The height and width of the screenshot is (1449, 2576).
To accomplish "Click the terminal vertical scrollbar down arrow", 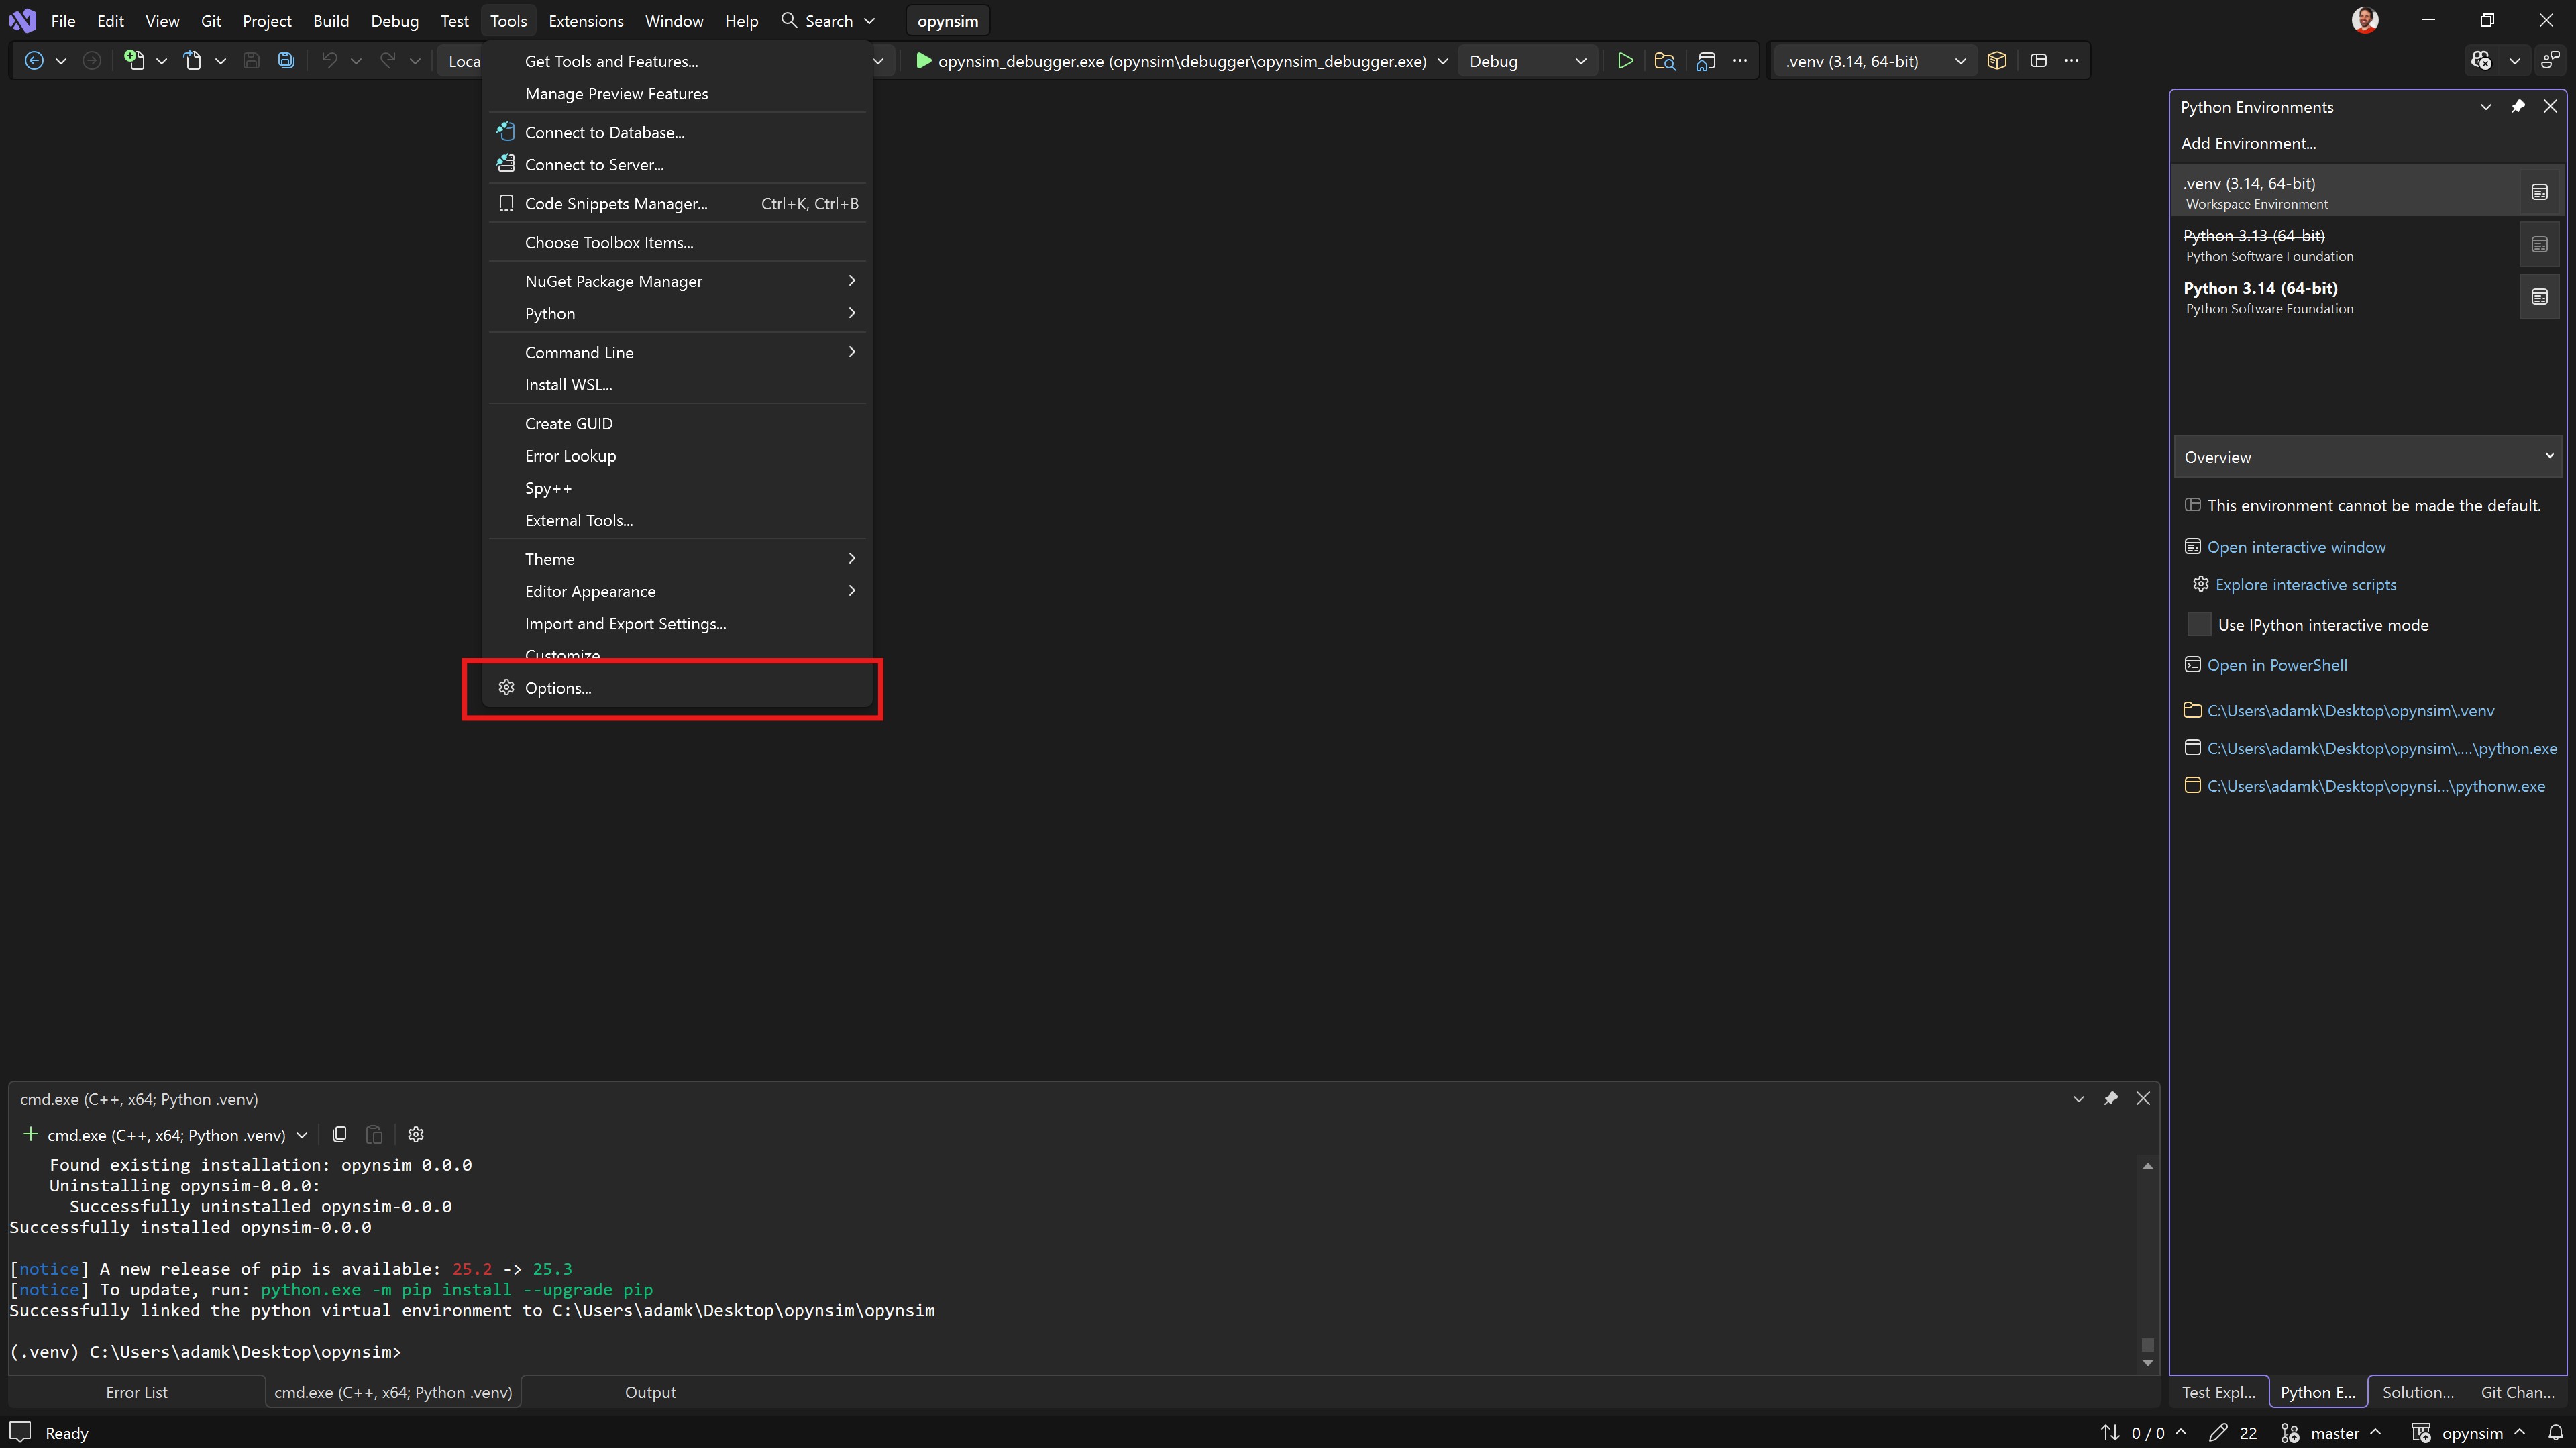I will click(2147, 1363).
